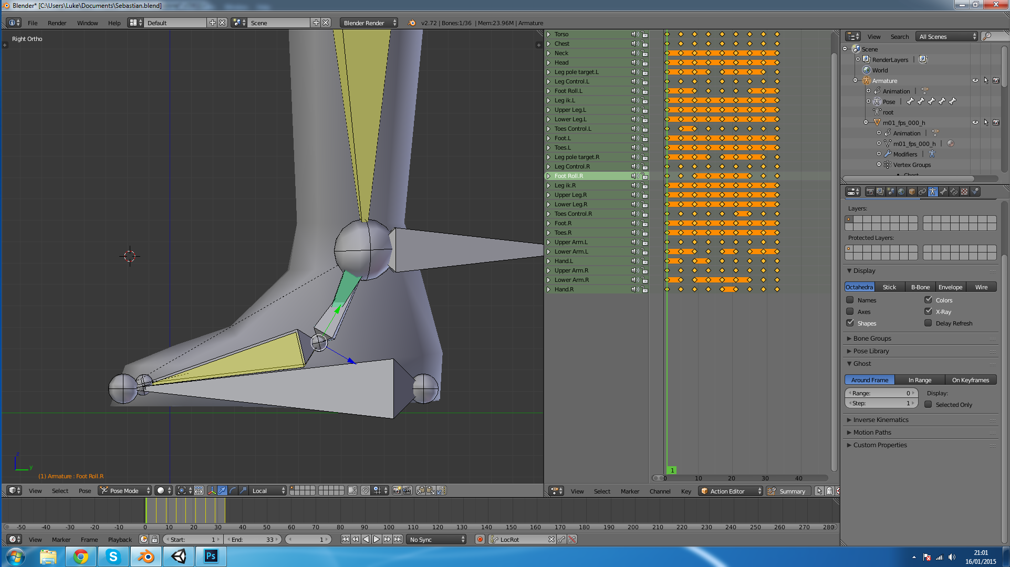The width and height of the screenshot is (1010, 567).
Task: Open the Window menu
Action: [87, 23]
